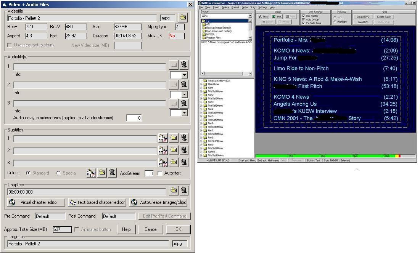Edit subtitle colors with editor icon

tap(91, 173)
